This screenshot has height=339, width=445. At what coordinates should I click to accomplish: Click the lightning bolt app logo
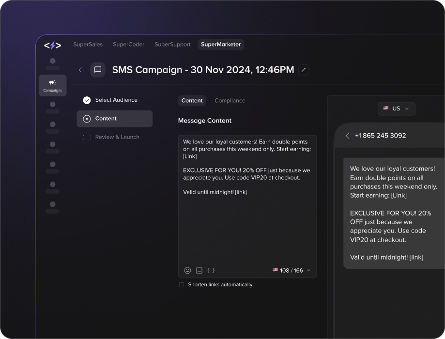point(52,46)
